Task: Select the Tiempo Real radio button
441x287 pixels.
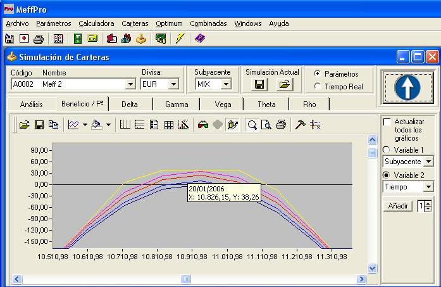Action: [317, 86]
